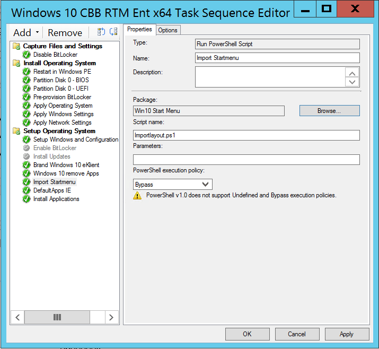The image size is (379, 349).
Task: Click Description box scroll down arrow
Action: (352, 82)
